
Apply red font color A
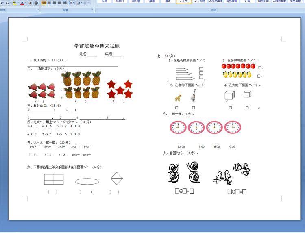coord(22,3)
